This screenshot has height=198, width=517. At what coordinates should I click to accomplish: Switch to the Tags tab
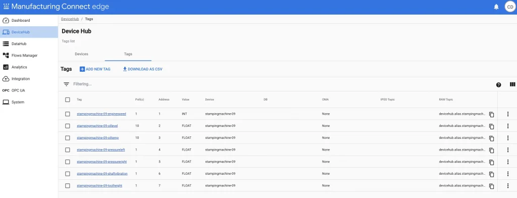point(128,54)
